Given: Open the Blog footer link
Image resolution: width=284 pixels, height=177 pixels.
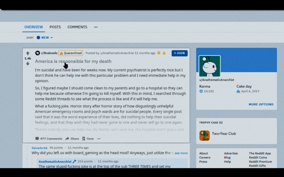Looking at the screenshot, I should point(227,157).
